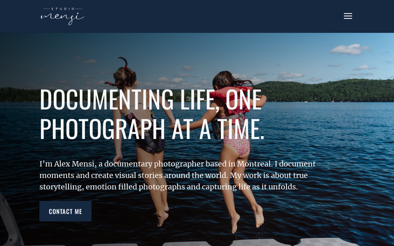Click the Studio Mensi logo

pyautogui.click(x=62, y=16)
